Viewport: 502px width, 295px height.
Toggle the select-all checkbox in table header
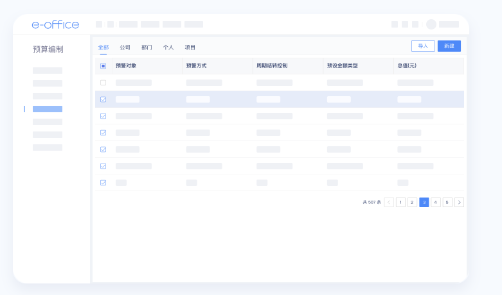pyautogui.click(x=103, y=66)
